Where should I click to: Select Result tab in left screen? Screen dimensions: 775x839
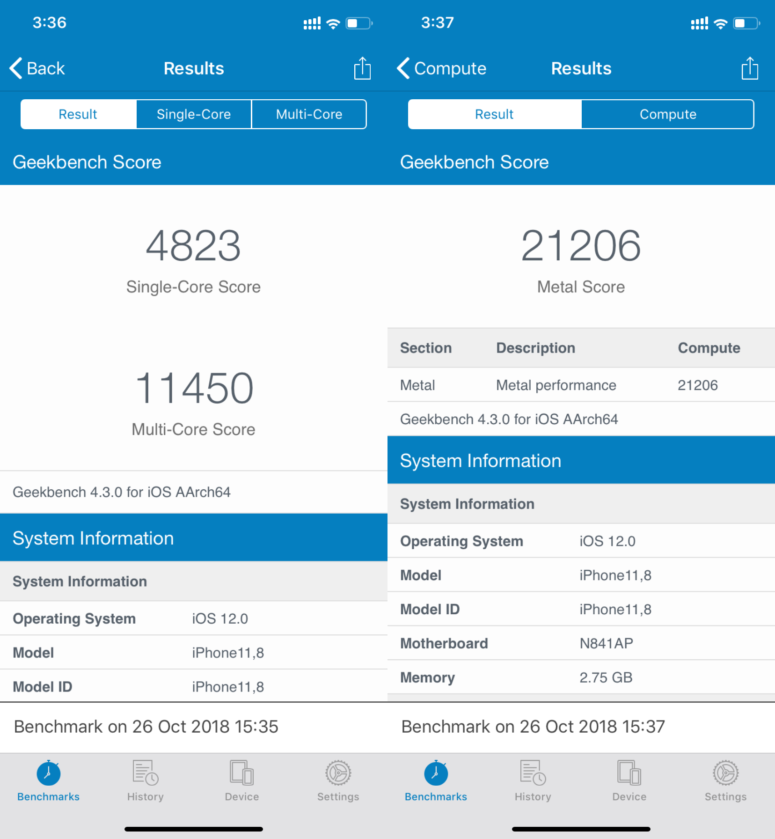(x=78, y=114)
